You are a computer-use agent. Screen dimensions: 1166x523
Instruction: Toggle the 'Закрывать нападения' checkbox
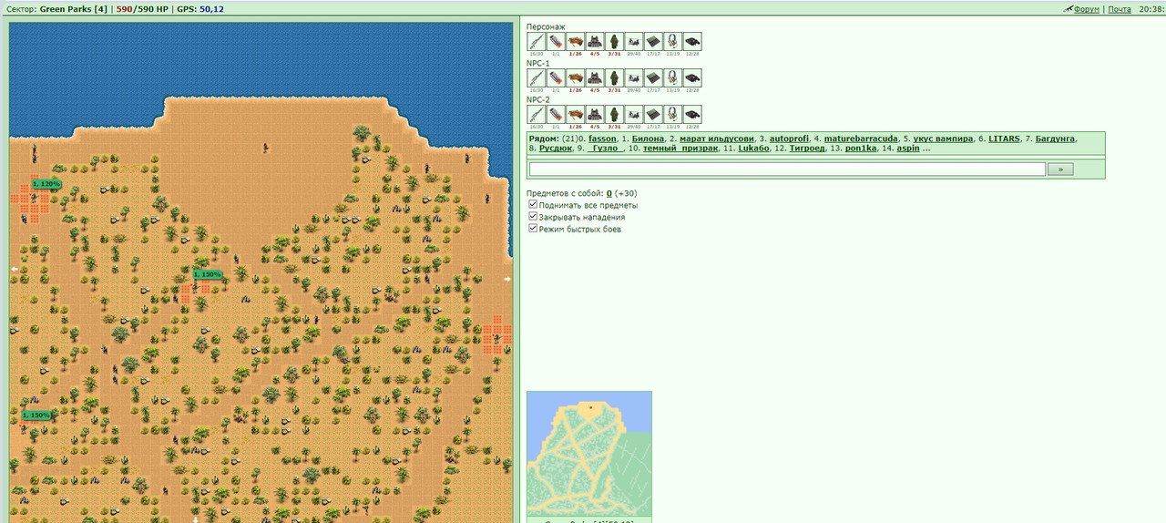pos(533,217)
